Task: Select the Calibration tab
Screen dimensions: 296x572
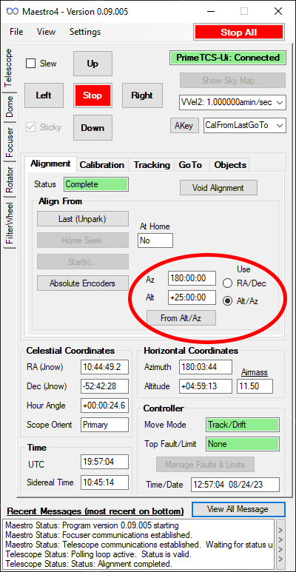Action: coord(102,165)
